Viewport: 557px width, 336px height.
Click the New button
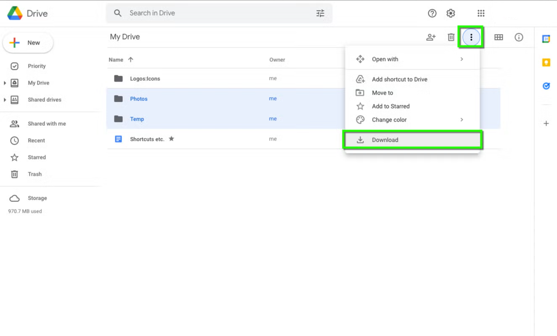click(x=28, y=43)
